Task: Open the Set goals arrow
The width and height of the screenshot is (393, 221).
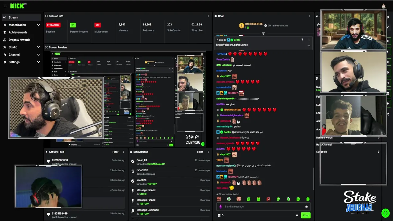Action: [378, 152]
